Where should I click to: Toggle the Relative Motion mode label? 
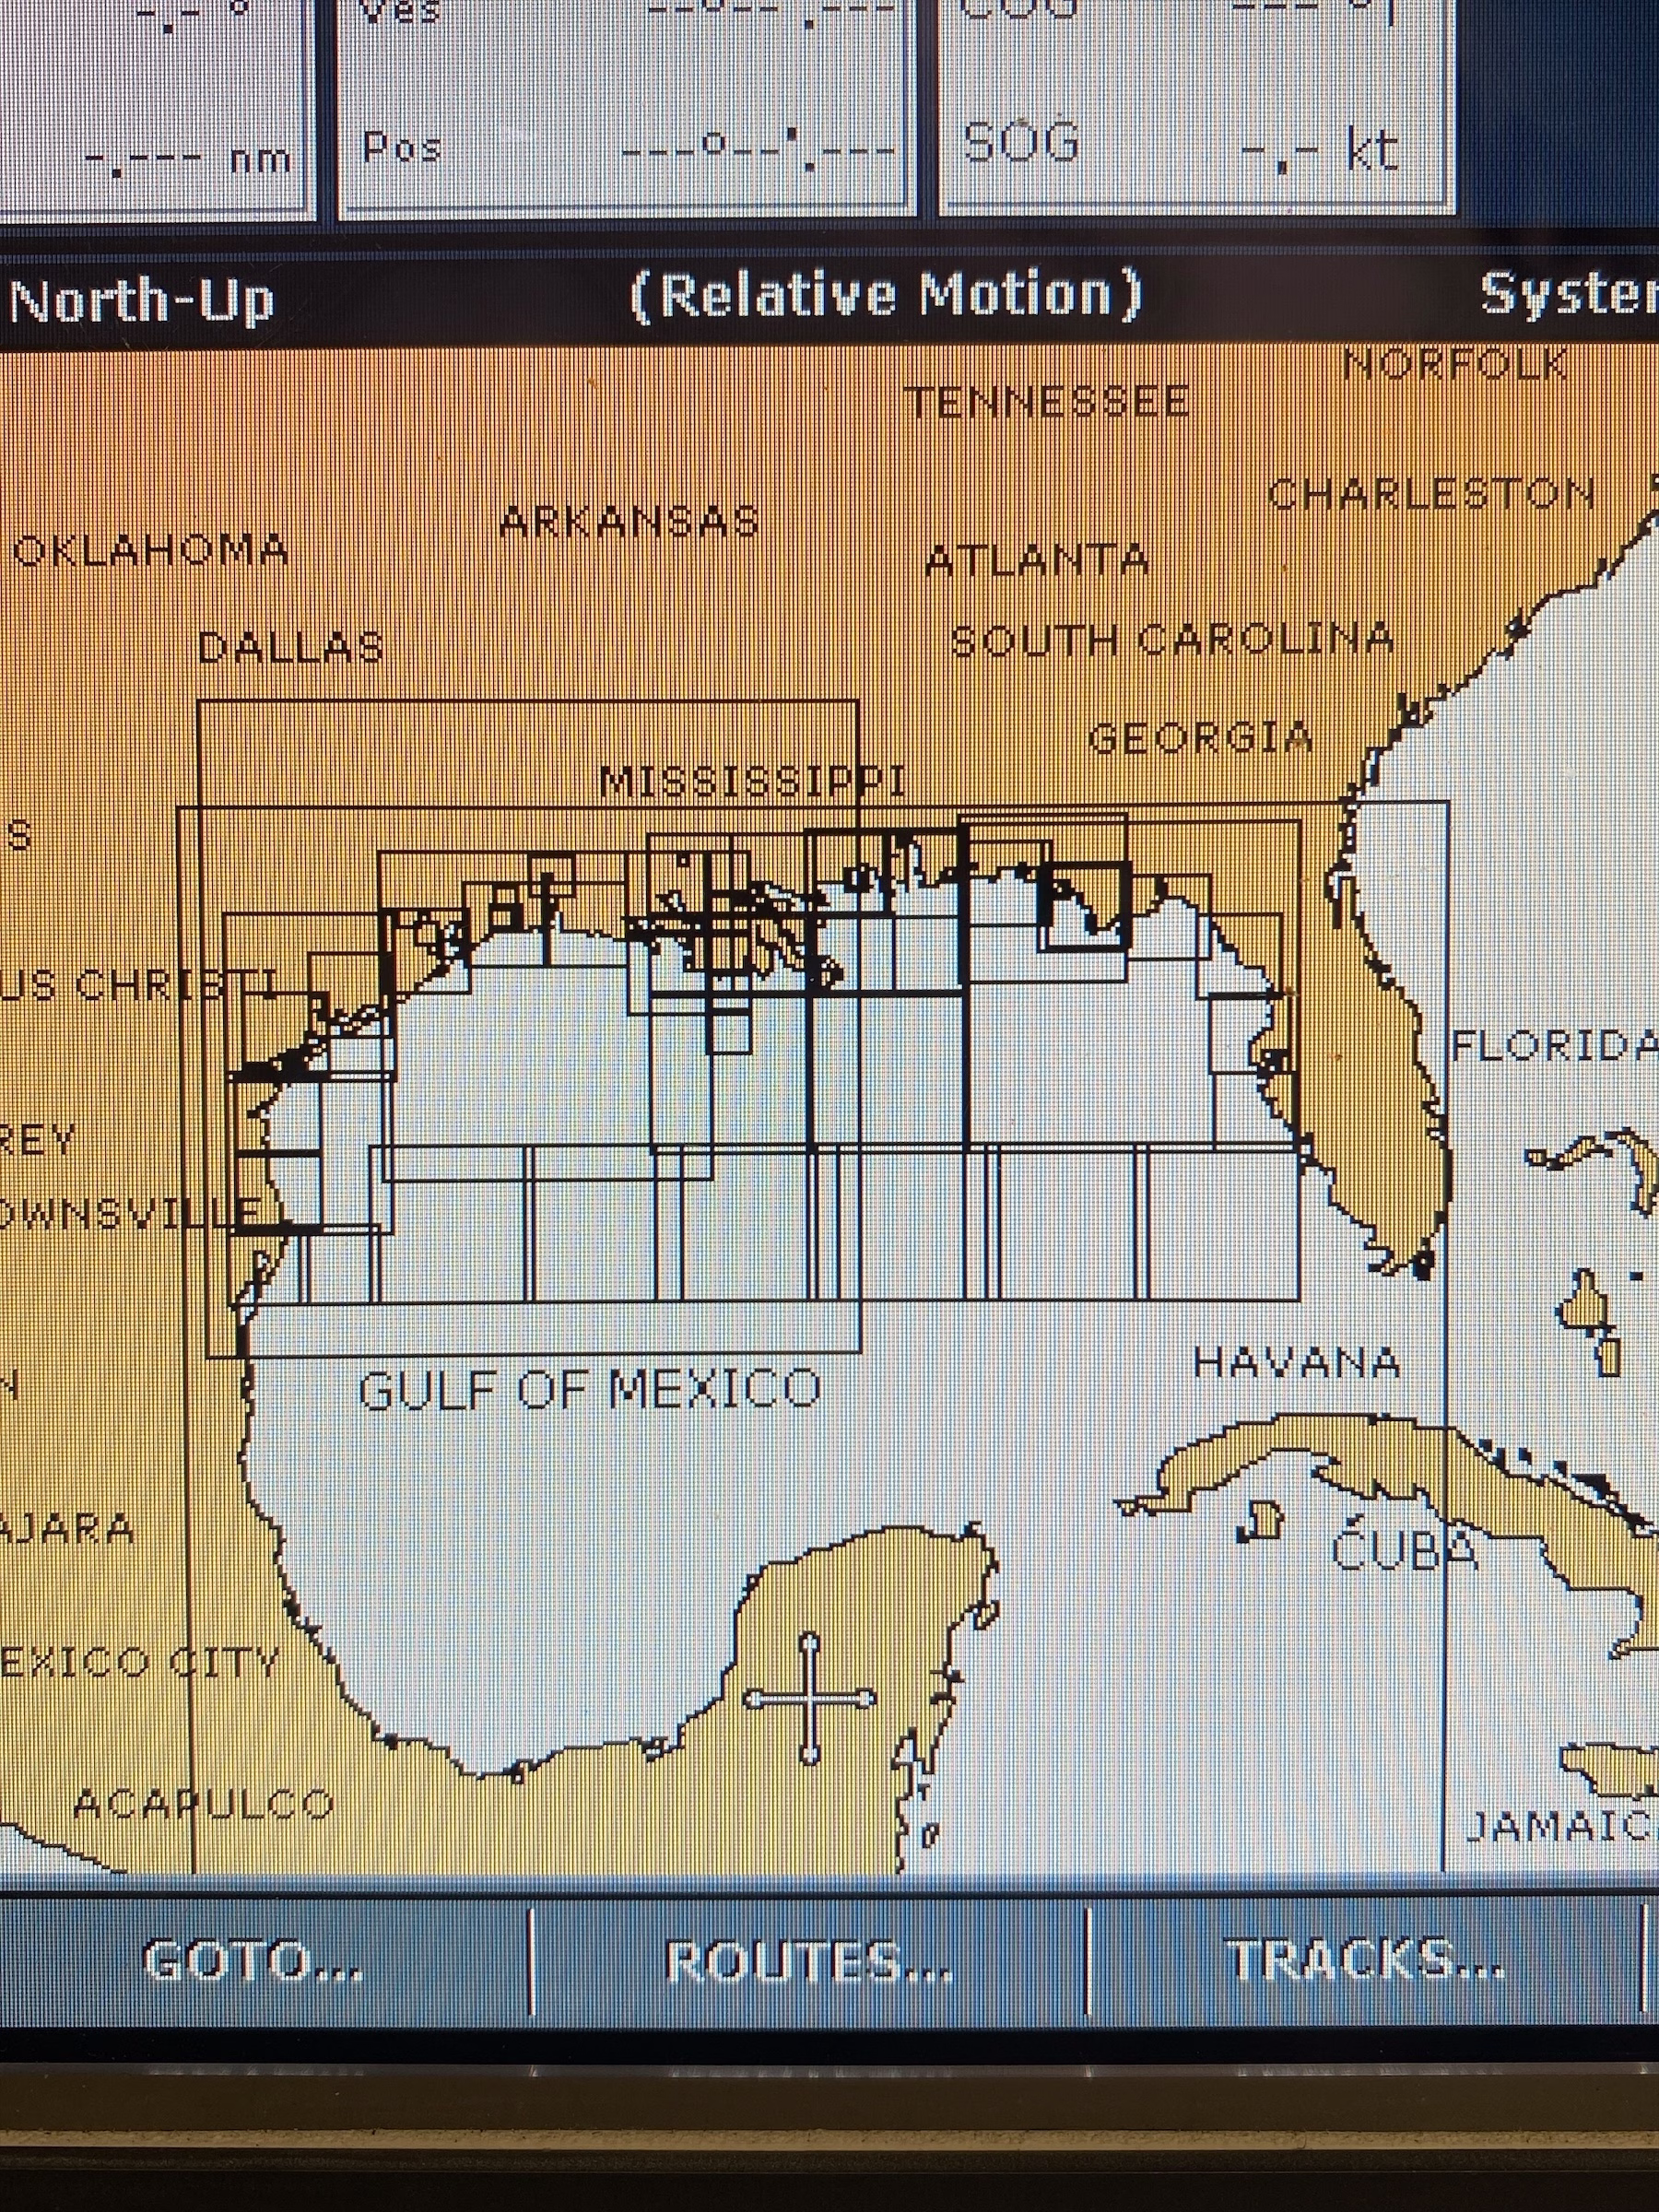(x=886, y=296)
